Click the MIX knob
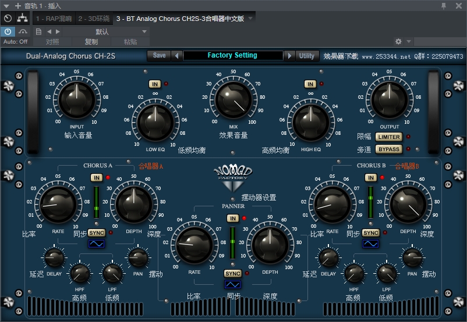The height and width of the screenshot is (322, 467). [x=233, y=100]
